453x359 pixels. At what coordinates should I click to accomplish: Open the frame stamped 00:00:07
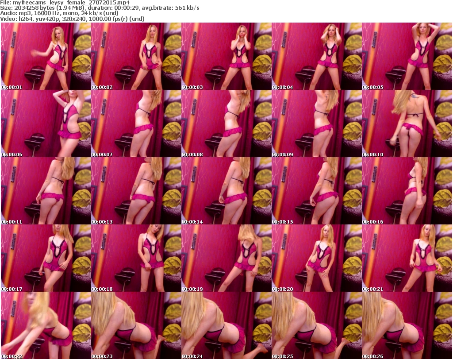136,124
